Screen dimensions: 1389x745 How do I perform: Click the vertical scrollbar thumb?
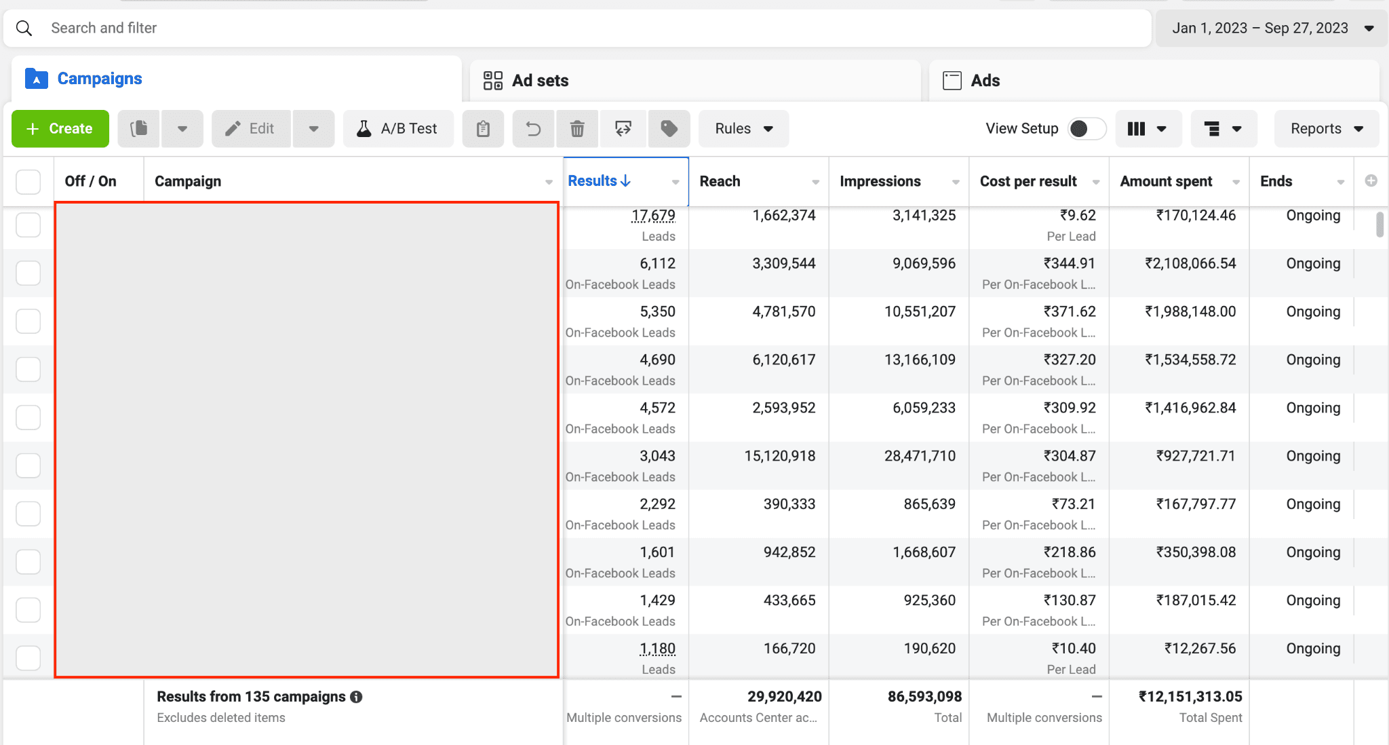(1380, 225)
